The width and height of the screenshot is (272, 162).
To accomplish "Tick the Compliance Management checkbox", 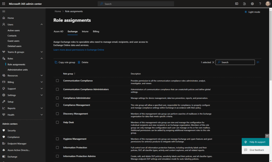I will [x=57, y=105].
